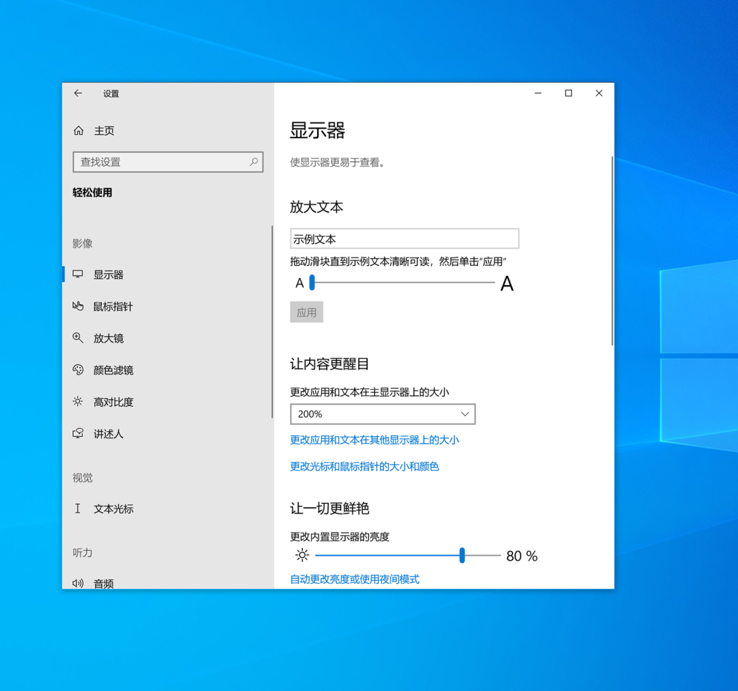Click the content pane vertical scrollbar
The height and width of the screenshot is (691, 738).
point(612,251)
